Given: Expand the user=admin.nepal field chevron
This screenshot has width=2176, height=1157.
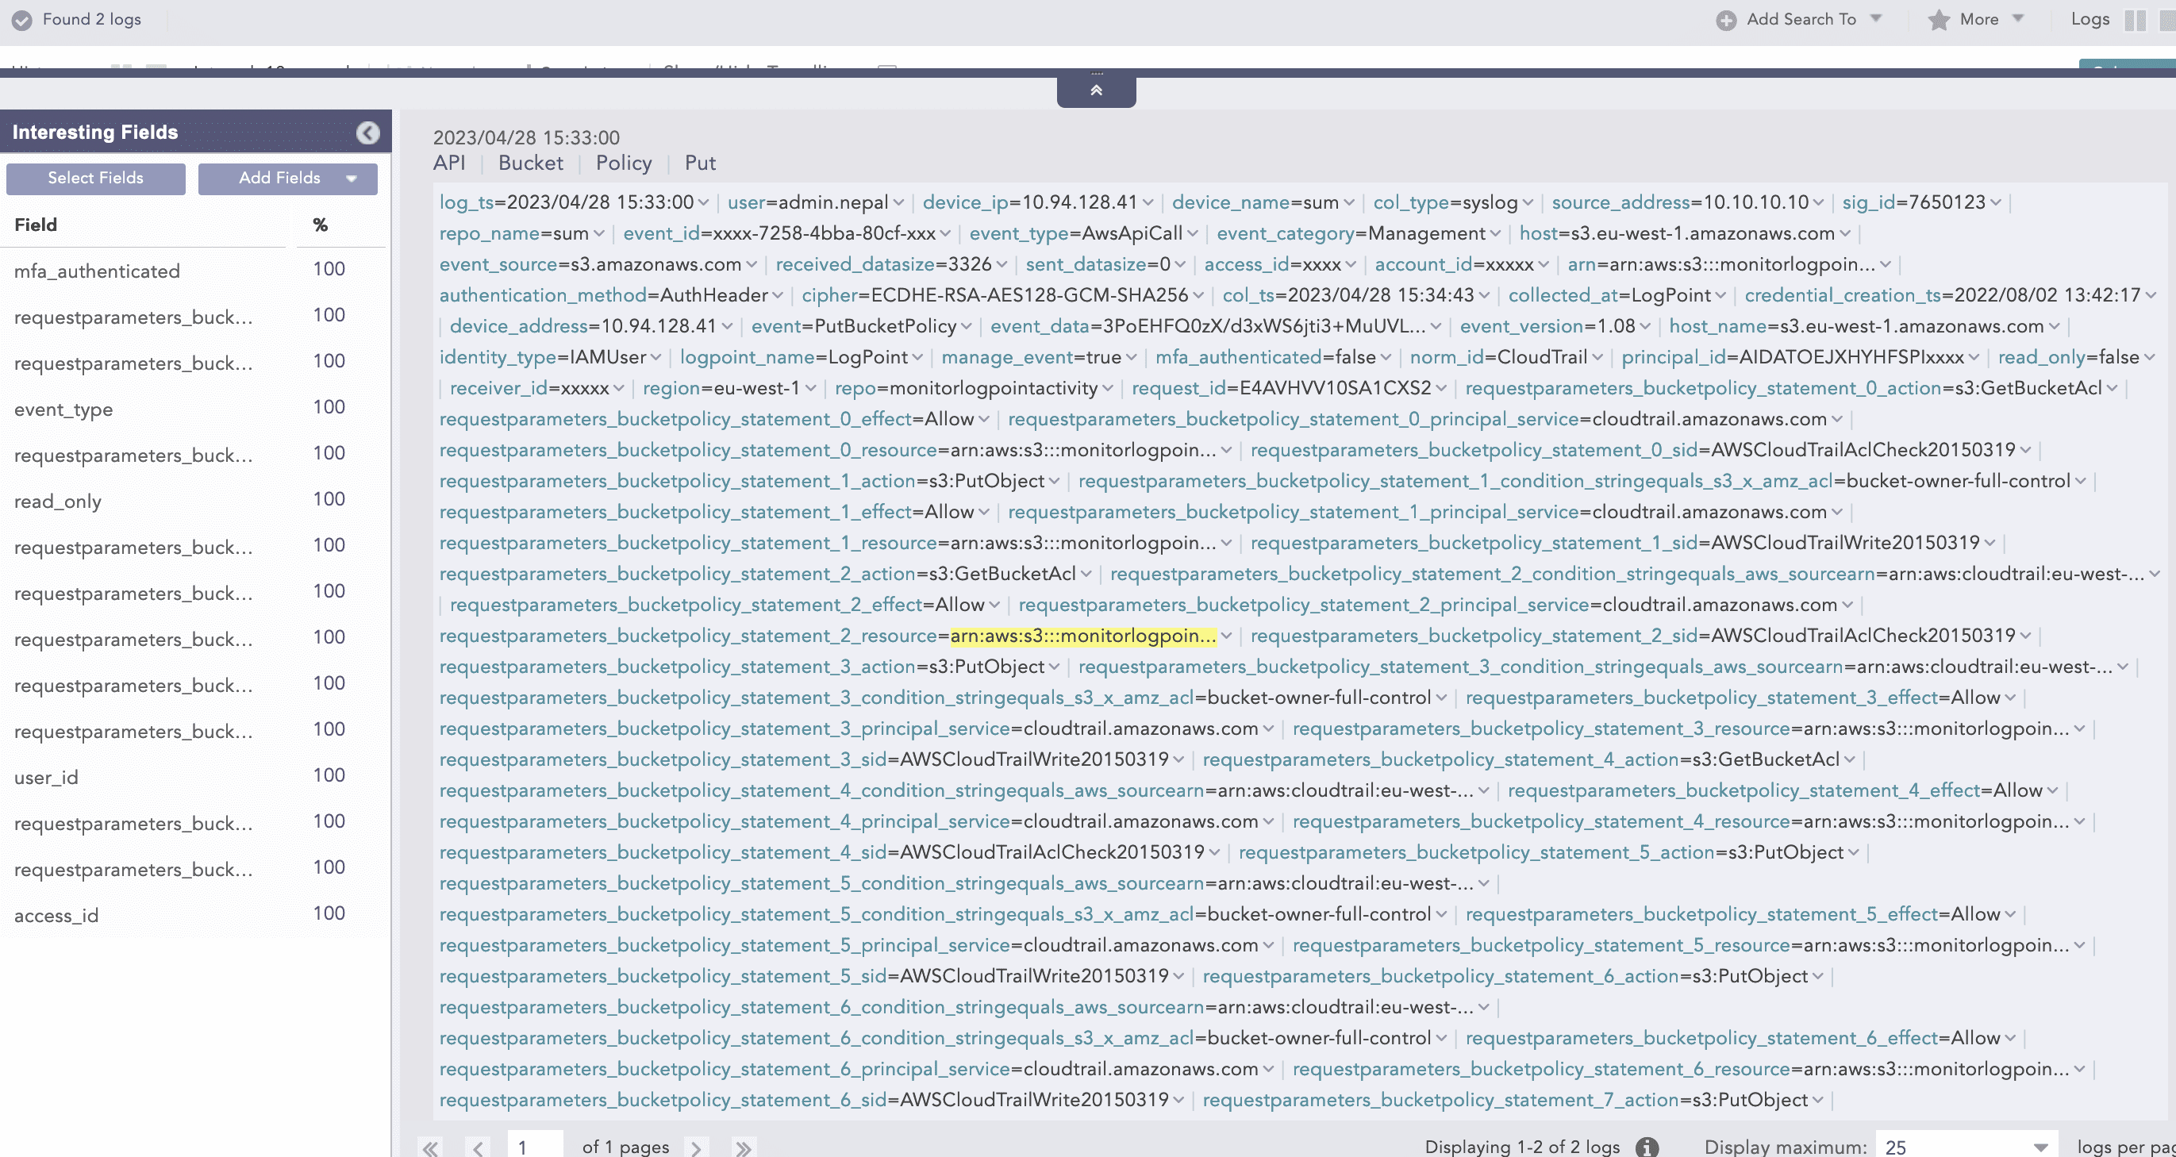Looking at the screenshot, I should (x=899, y=202).
